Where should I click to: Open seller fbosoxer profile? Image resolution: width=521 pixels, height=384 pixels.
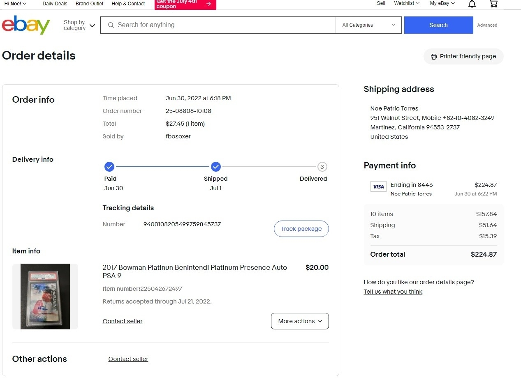click(x=178, y=136)
